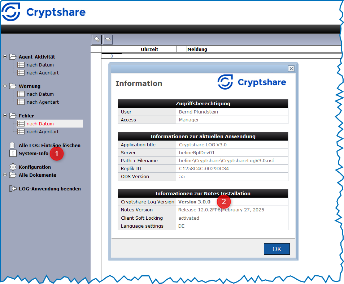The image size is (344, 284).
Task: Collapse the Fehler tree section
Action: (x=5, y=116)
